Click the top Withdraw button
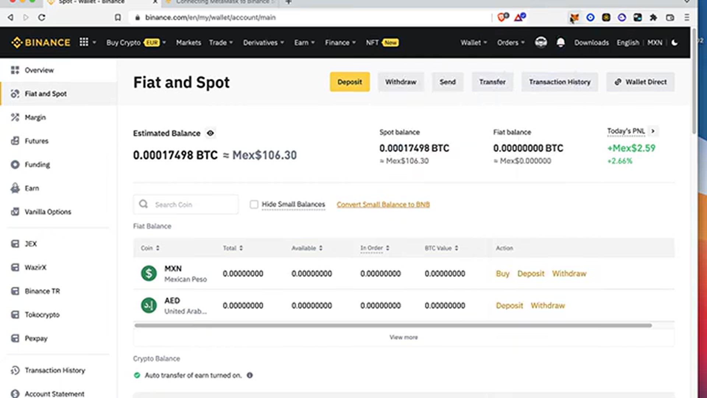 (401, 82)
